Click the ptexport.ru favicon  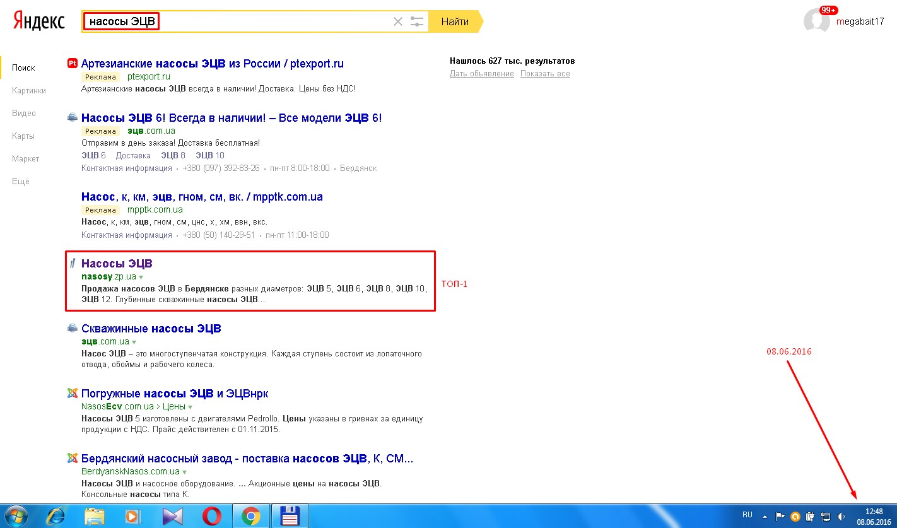tap(72, 63)
